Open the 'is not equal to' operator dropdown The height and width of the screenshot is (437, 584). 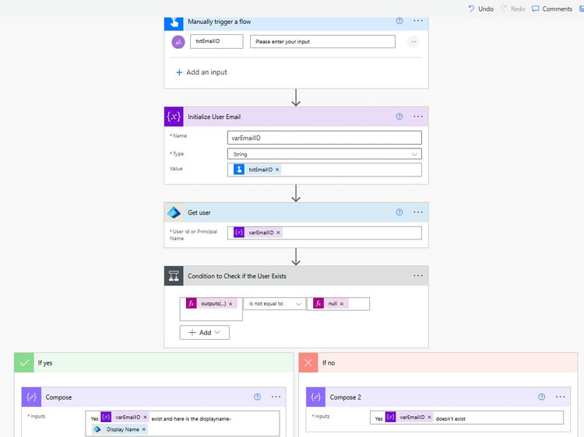tap(275, 304)
